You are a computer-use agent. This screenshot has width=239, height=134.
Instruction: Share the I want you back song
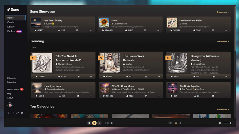click(x=78, y=96)
